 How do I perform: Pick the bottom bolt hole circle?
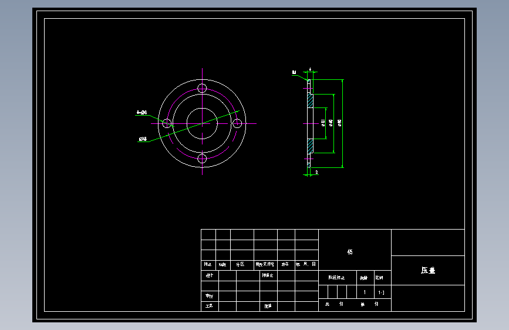pos(202,159)
